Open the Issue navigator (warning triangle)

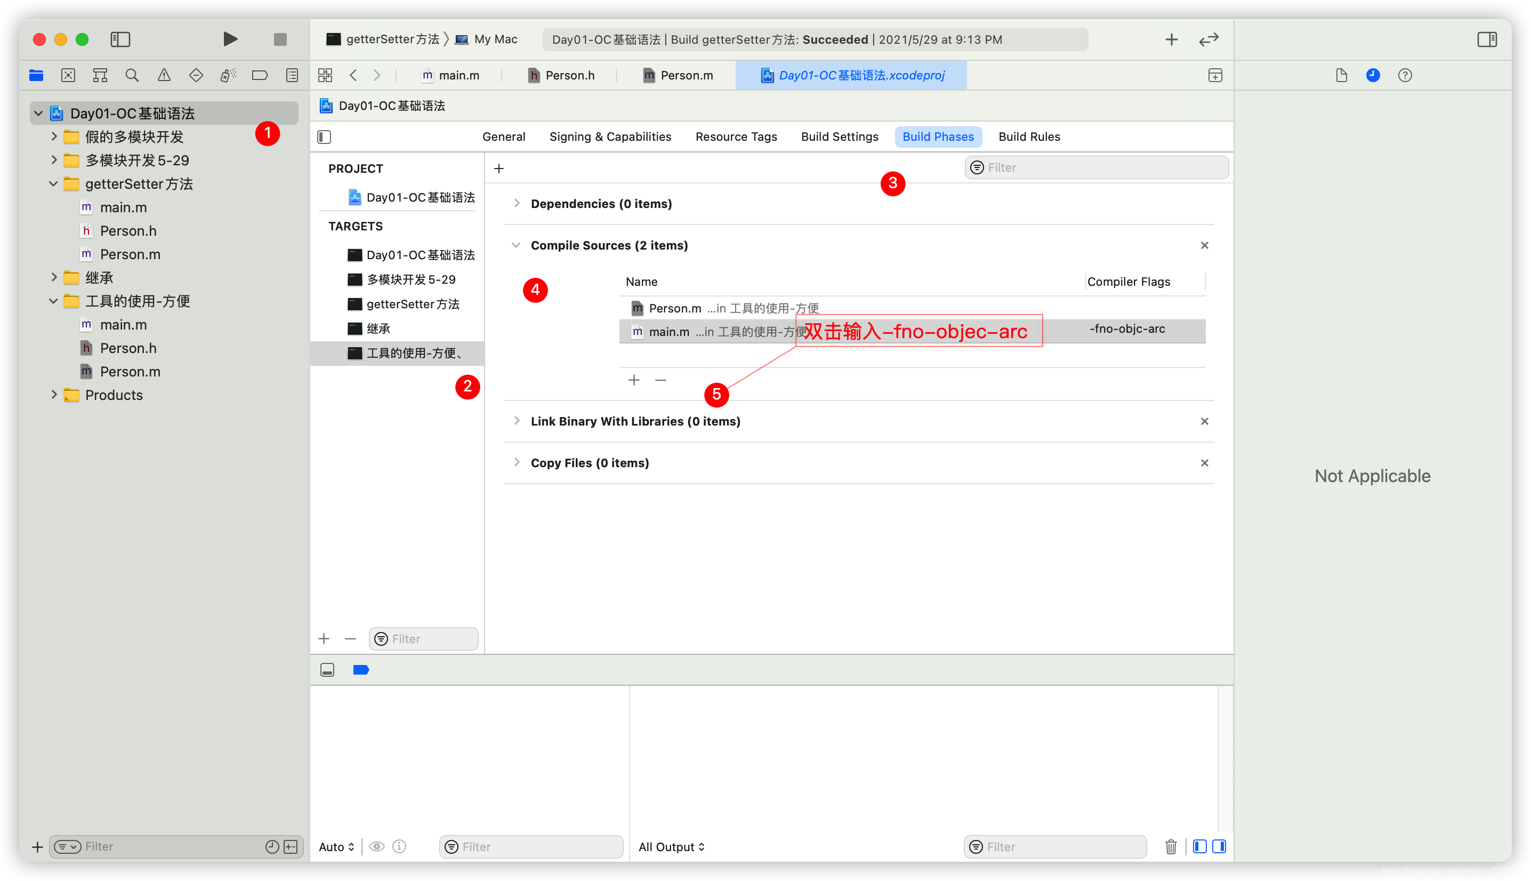pyautogui.click(x=164, y=75)
